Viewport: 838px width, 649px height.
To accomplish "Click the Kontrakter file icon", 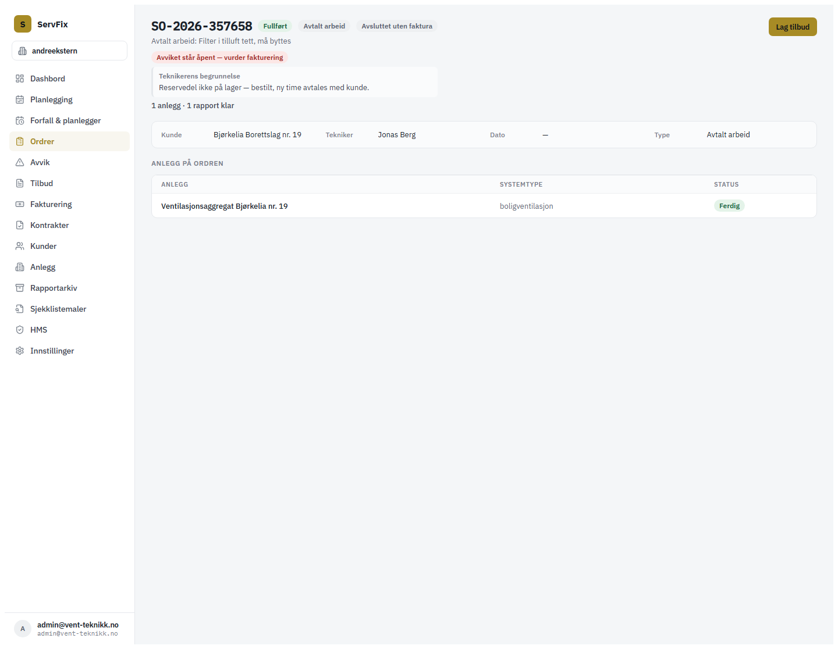I will tap(20, 225).
